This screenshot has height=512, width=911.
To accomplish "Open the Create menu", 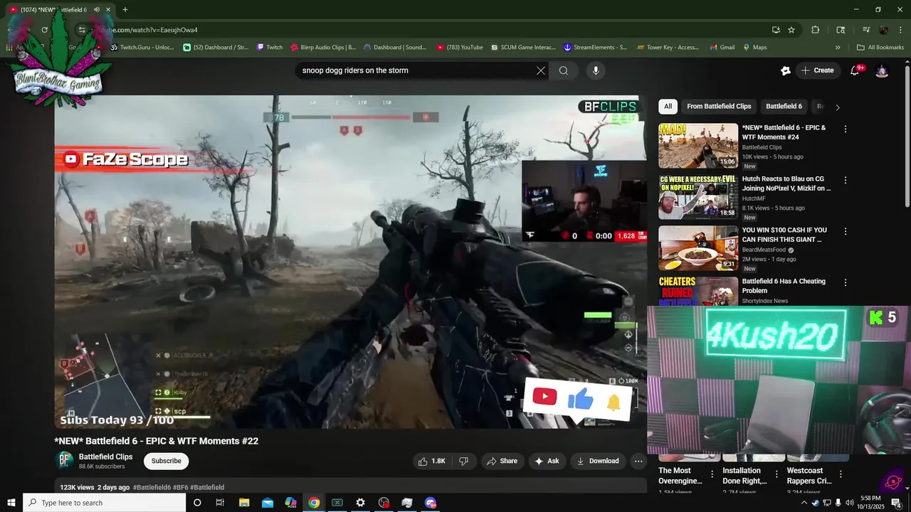I will pos(817,70).
